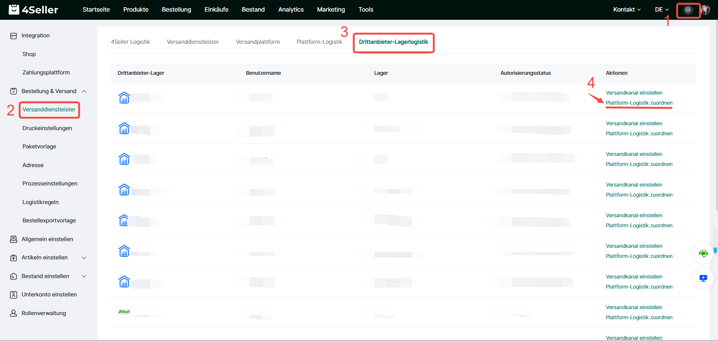Open the green live chat bubble
Screen dimensions: 718x342
click(703, 254)
